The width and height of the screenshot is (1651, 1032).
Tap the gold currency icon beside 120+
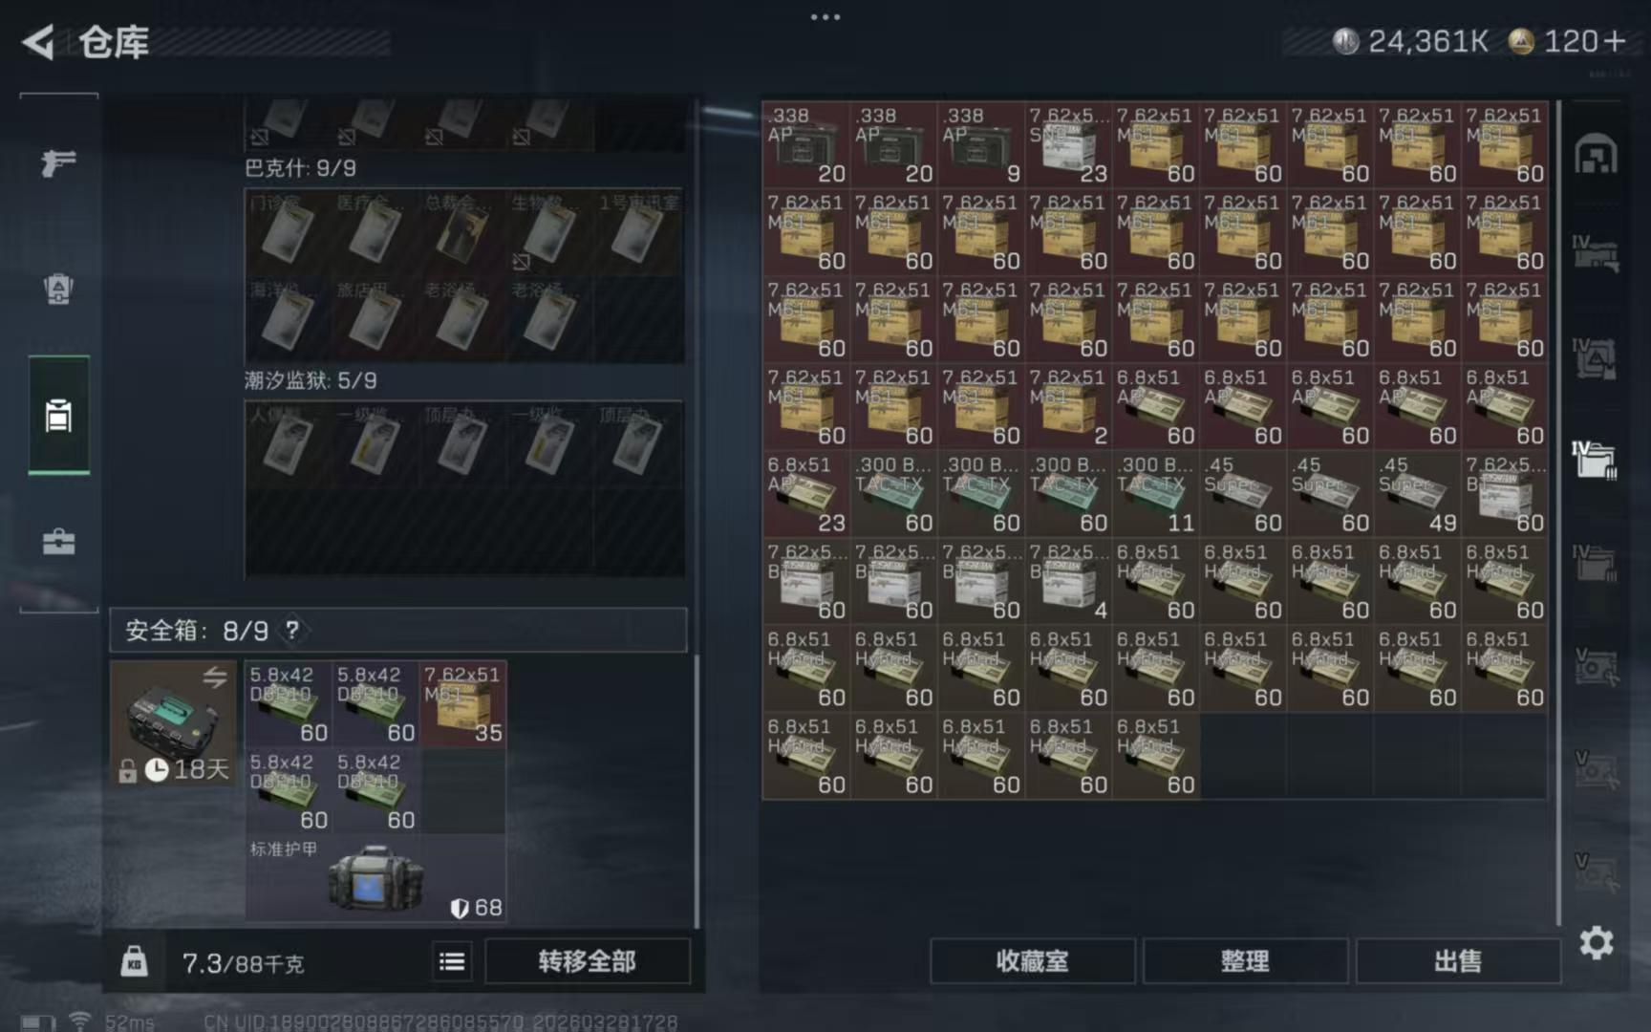1521,41
